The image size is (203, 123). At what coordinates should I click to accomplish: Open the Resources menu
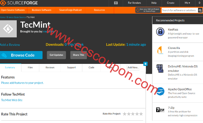[99, 10]
